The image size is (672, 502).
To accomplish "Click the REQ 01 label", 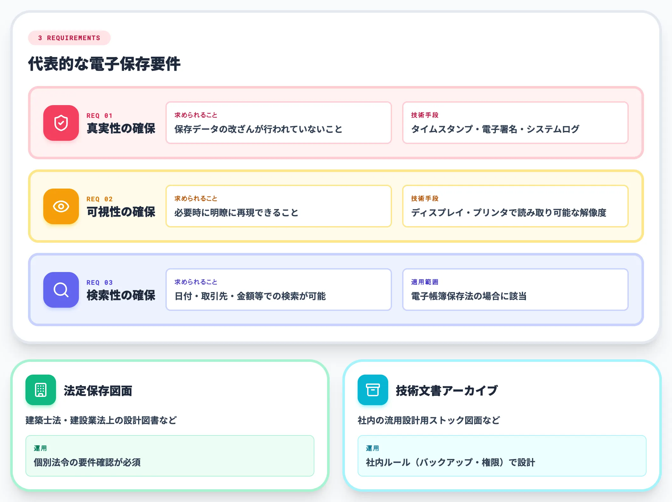I will point(99,116).
